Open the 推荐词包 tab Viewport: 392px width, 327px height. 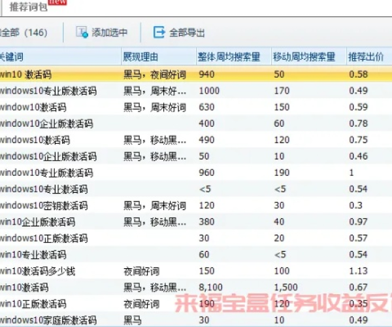28,7
